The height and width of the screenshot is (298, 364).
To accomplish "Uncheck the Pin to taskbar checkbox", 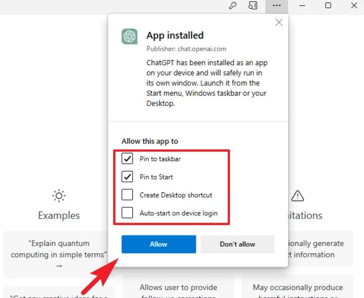I will (127, 158).
